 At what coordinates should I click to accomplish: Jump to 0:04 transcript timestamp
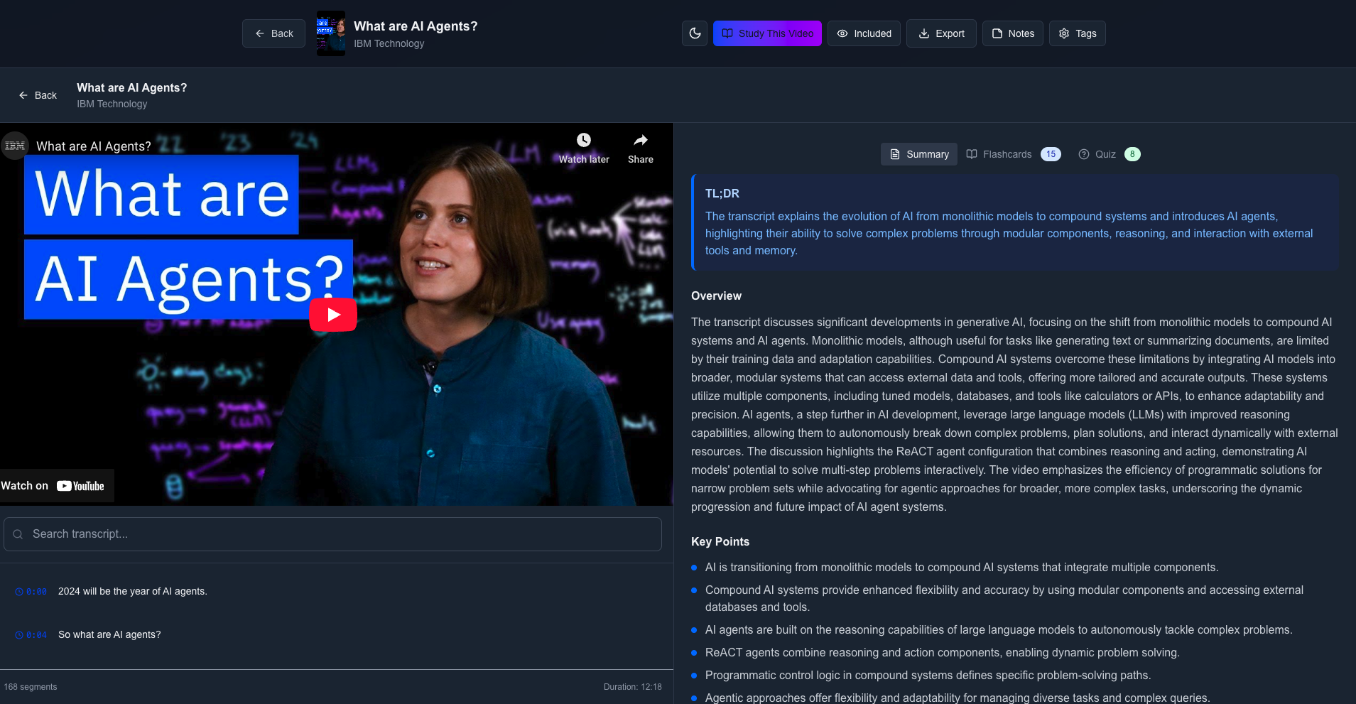coord(31,635)
